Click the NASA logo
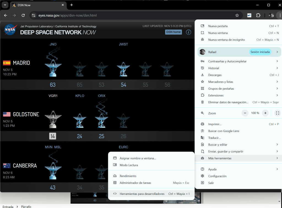The height and width of the screenshot is (208, 282). click(10, 30)
